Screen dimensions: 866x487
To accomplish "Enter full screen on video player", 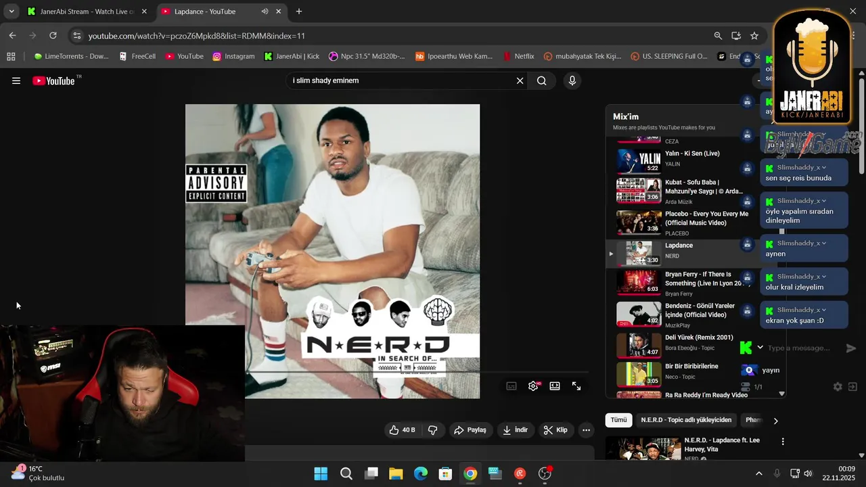I will click(x=576, y=386).
